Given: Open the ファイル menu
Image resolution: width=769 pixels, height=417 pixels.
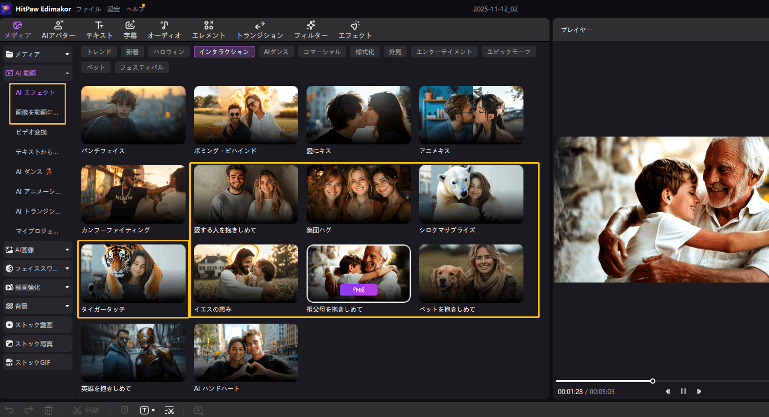Looking at the screenshot, I should click(89, 9).
